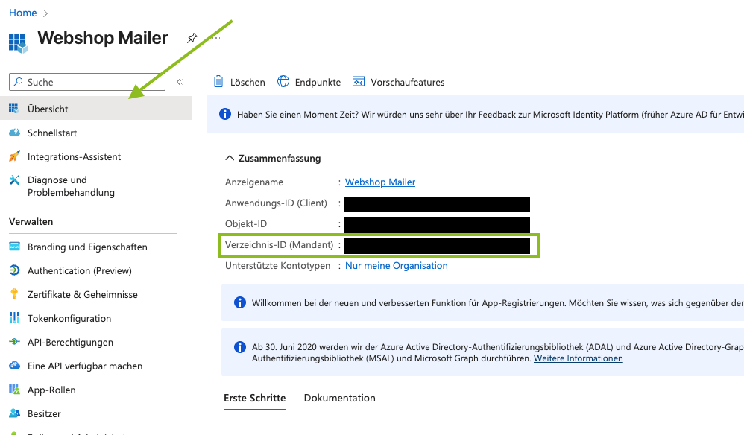Navigate to Home breadcrumb
This screenshot has height=435, width=744.
tap(22, 13)
